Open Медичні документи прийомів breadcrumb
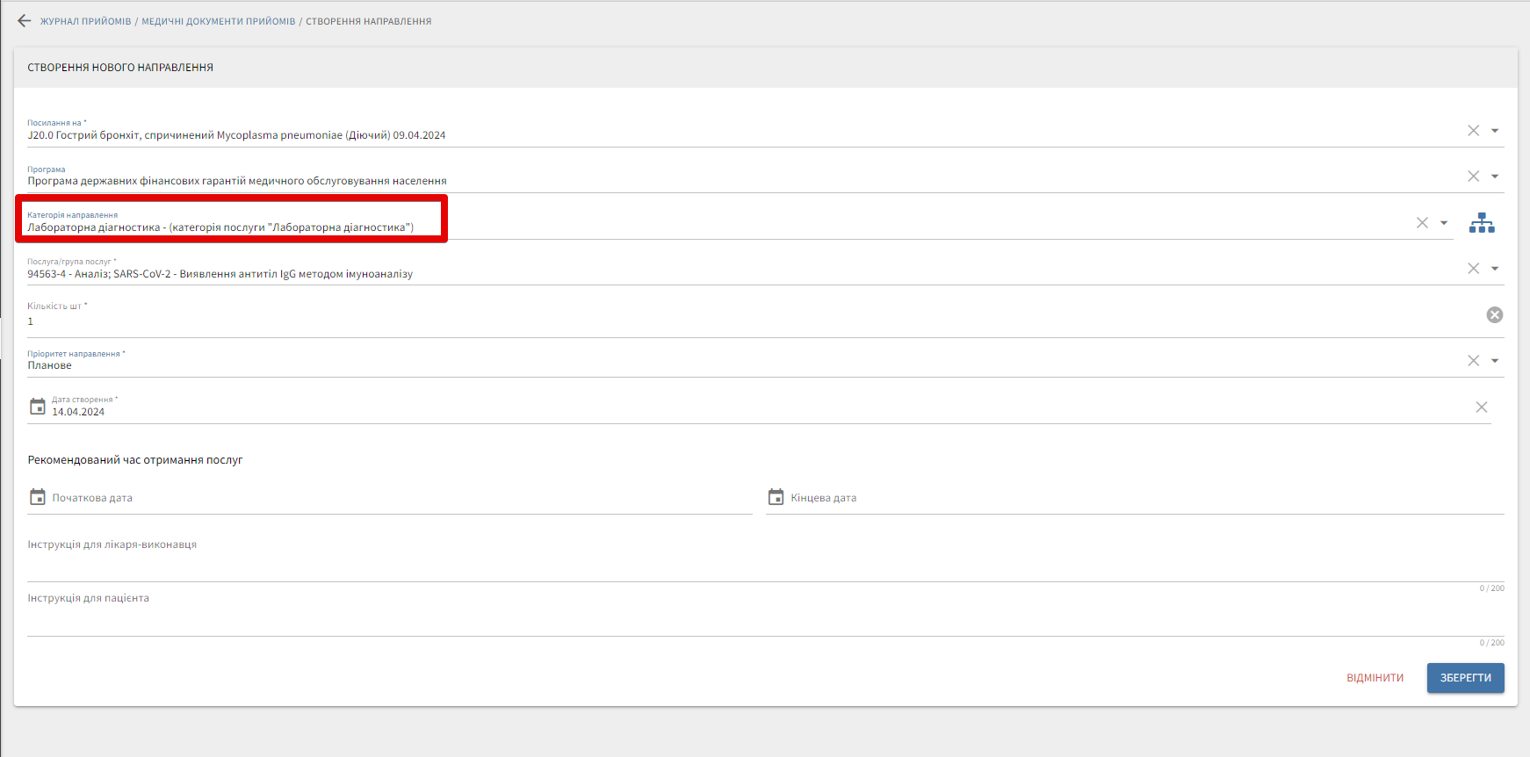 (219, 21)
